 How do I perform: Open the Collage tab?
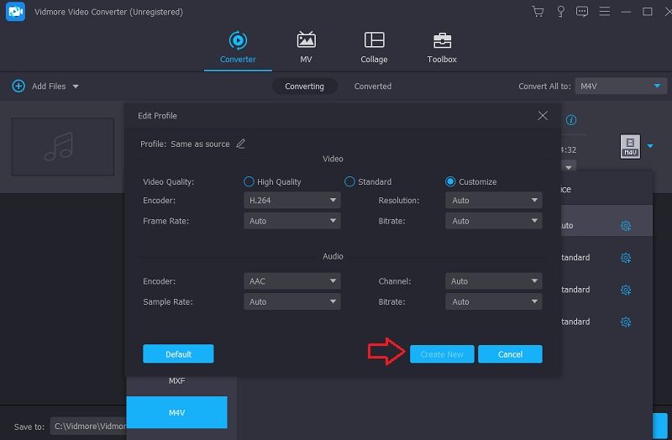(374, 48)
